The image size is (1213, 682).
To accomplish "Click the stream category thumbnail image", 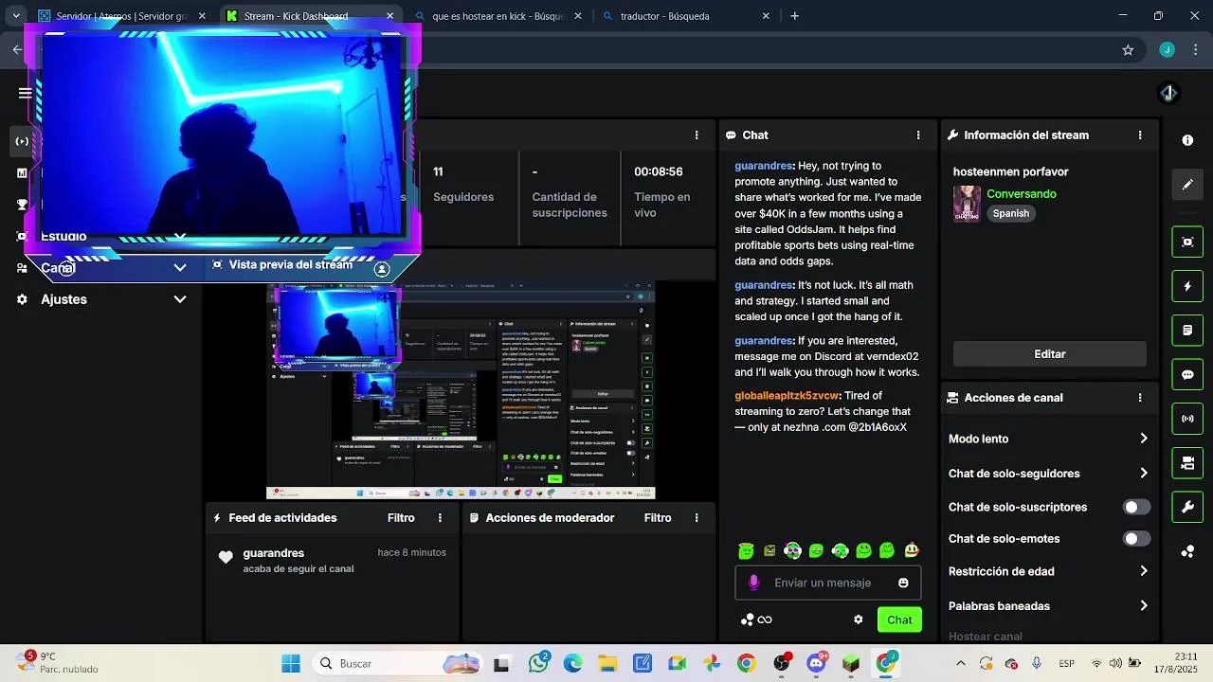I will pos(967,204).
